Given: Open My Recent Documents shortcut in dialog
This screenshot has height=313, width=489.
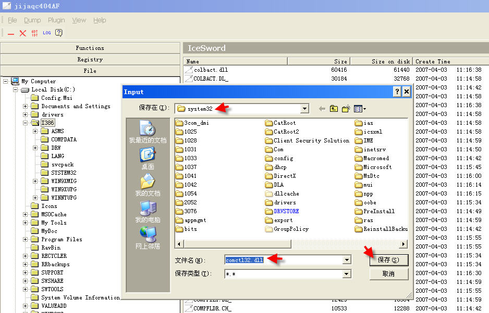Looking at the screenshot, I should click(x=148, y=132).
